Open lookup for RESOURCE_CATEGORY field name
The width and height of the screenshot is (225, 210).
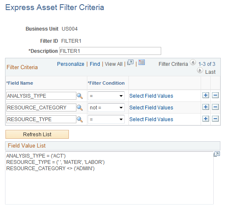point(80,108)
